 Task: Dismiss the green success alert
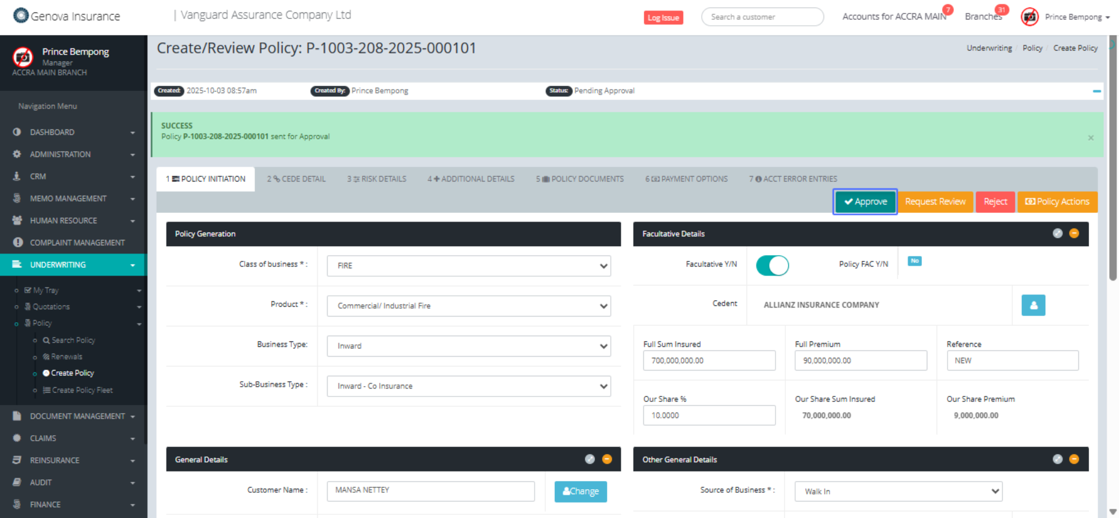[1090, 138]
